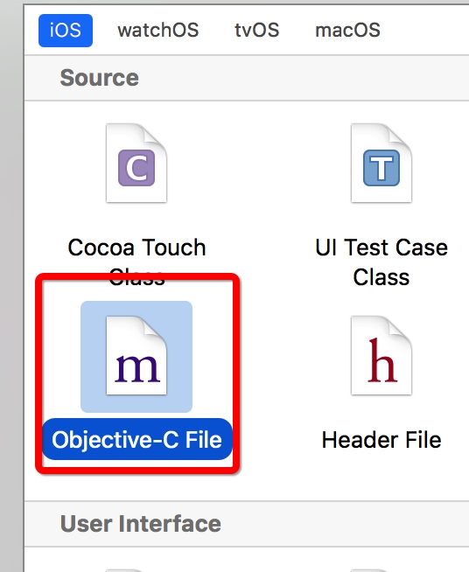
Task: Click the UI Test Case Class label
Action: coord(381,262)
